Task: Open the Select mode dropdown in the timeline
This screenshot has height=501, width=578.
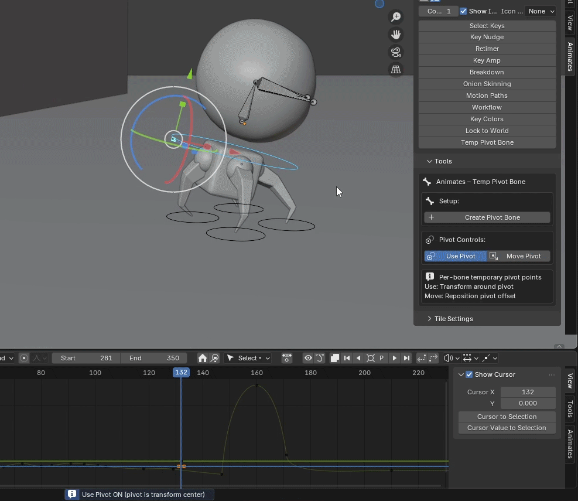Action: [x=248, y=358]
